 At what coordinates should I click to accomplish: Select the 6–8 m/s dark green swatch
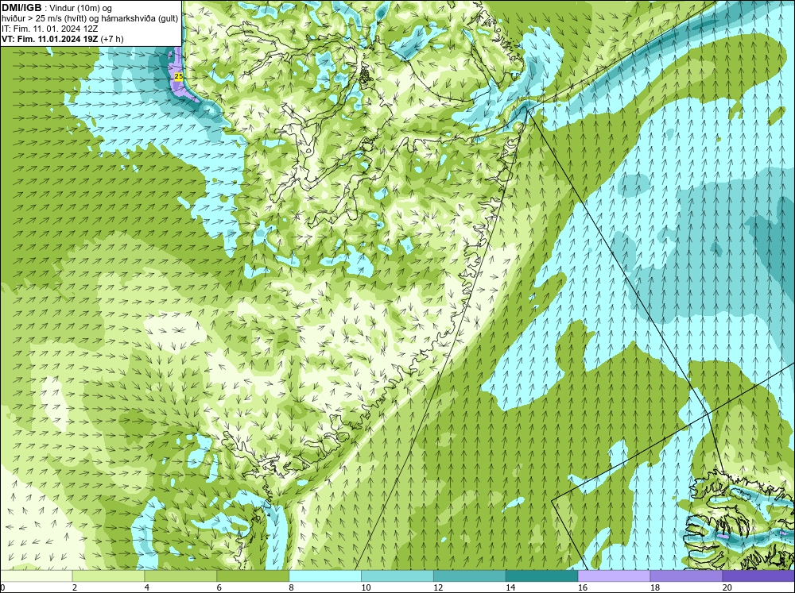pos(253,576)
